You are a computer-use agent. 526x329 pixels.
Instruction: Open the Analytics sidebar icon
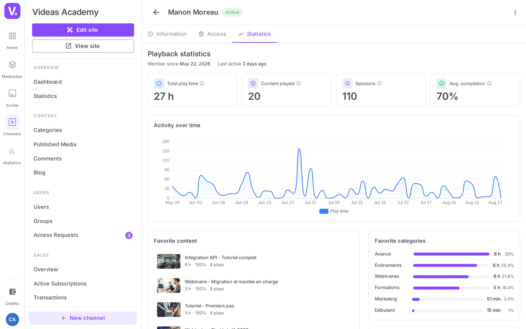(12, 156)
